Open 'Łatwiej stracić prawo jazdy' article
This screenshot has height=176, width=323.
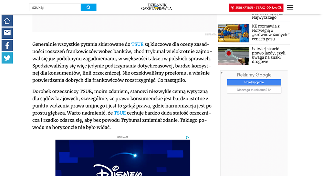pos(269,55)
